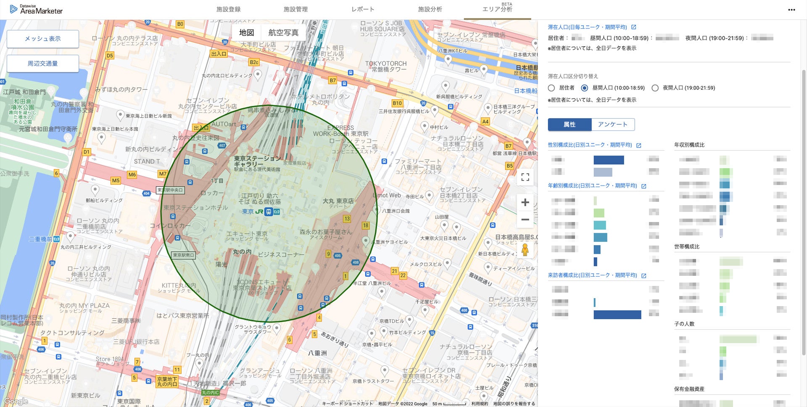Switch map to 航空写真 view
807x407 pixels.
point(283,32)
